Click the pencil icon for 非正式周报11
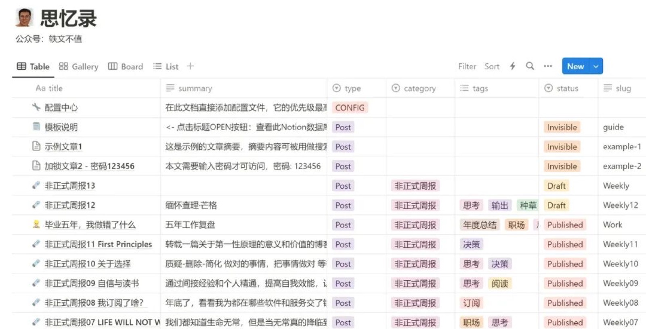646x329 pixels. 36,244
